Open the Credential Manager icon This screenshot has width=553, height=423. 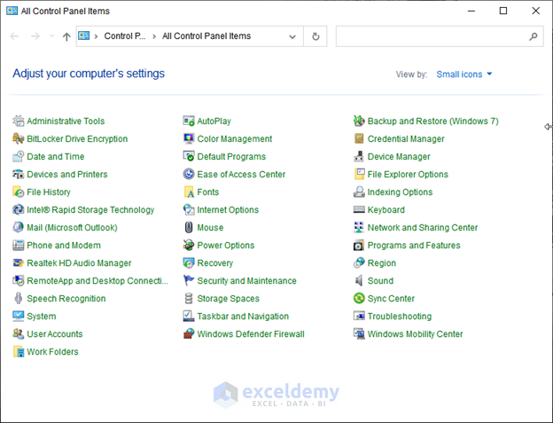[x=359, y=139]
